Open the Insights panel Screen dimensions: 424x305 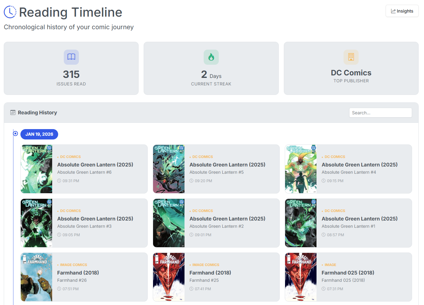(x=402, y=11)
